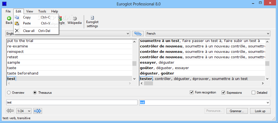Image resolution: width=278 pixels, height=123 pixels.
Task: Click the Pronounce.. button
Action: 214,111
